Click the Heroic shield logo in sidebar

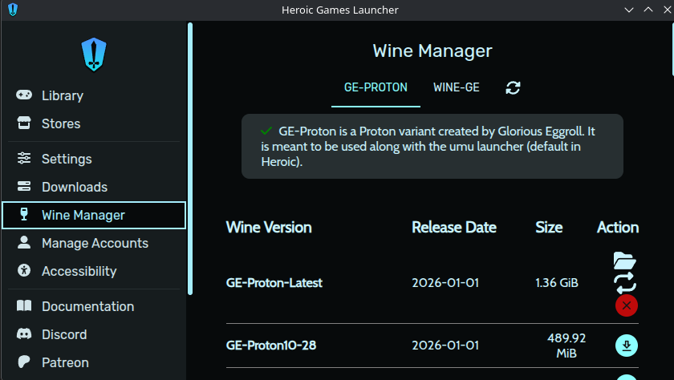94,55
